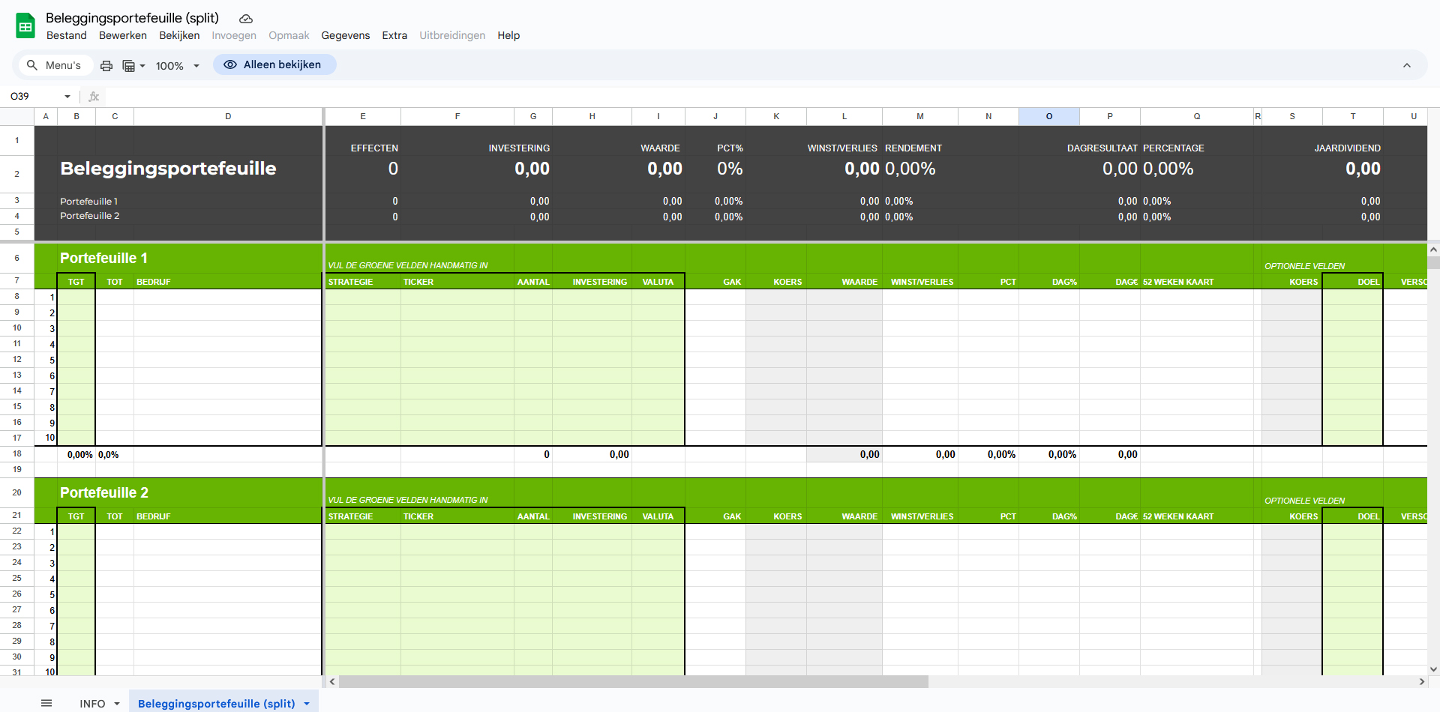Switch to the INFO sheet tab
Viewport: 1440px width, 712px height.
coord(92,704)
